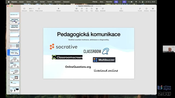Screen dimensions: 175x98
Task: Open the Zobrazení menu
Action: pos(66,2)
